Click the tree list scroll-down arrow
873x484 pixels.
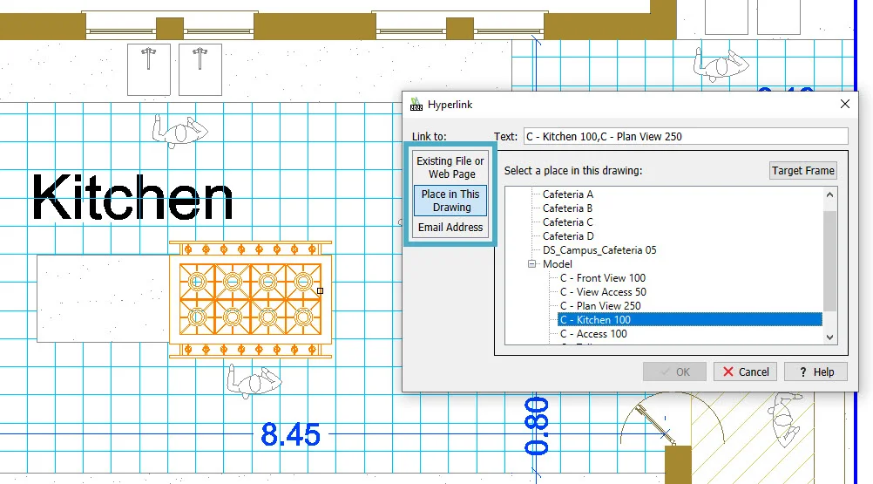[829, 337]
